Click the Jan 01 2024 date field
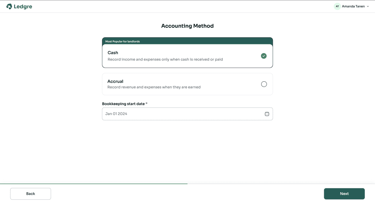375x204 pixels. 183,114
